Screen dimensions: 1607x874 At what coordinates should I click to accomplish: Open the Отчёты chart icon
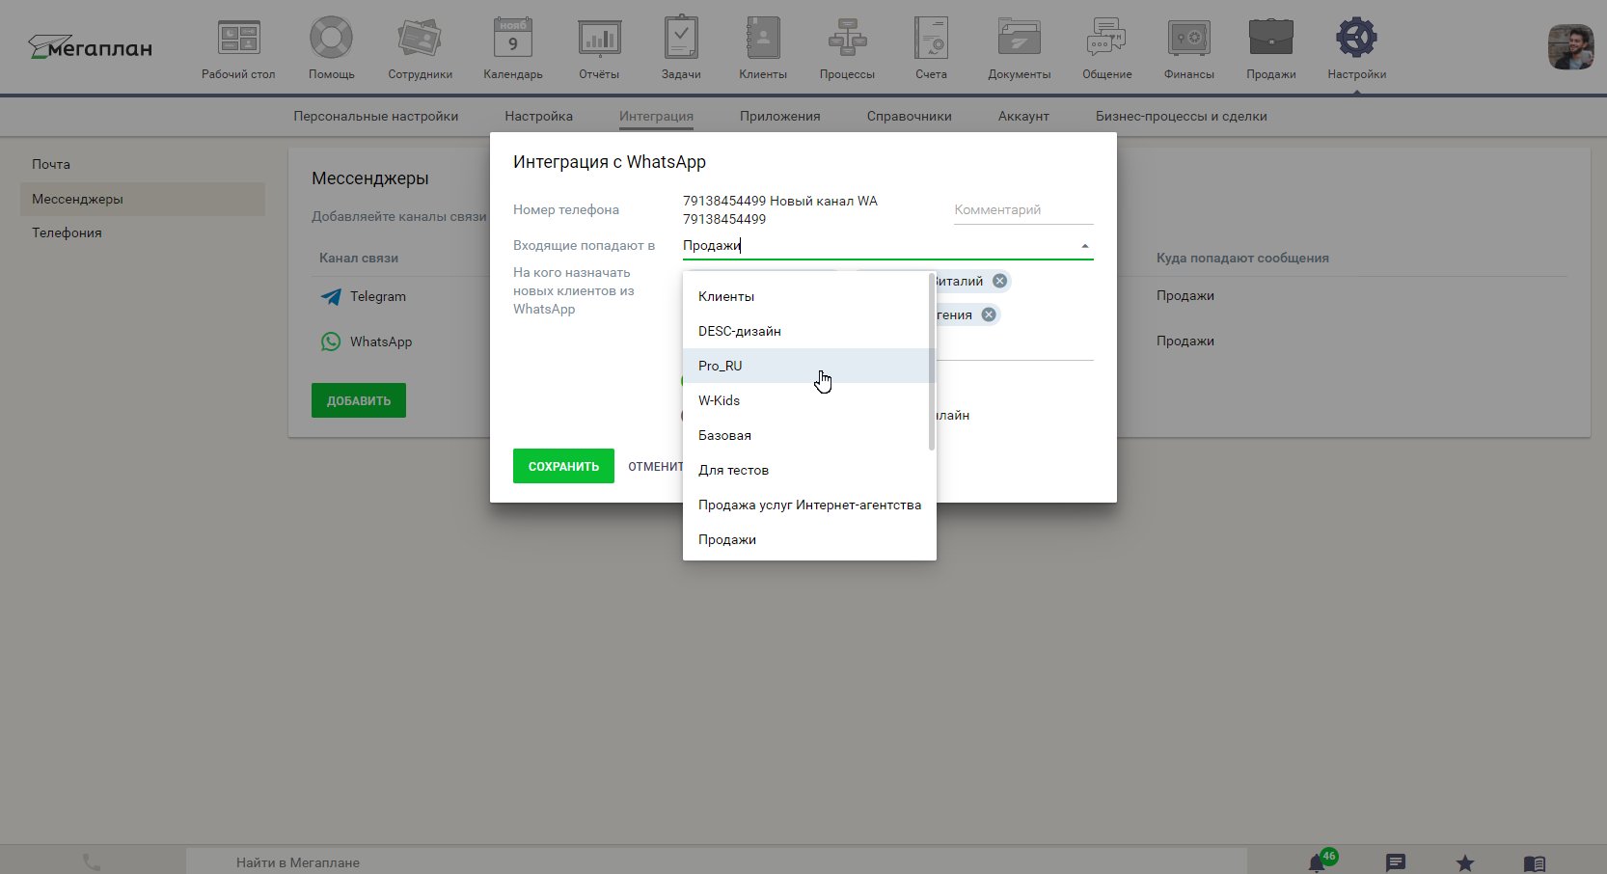pyautogui.click(x=599, y=39)
